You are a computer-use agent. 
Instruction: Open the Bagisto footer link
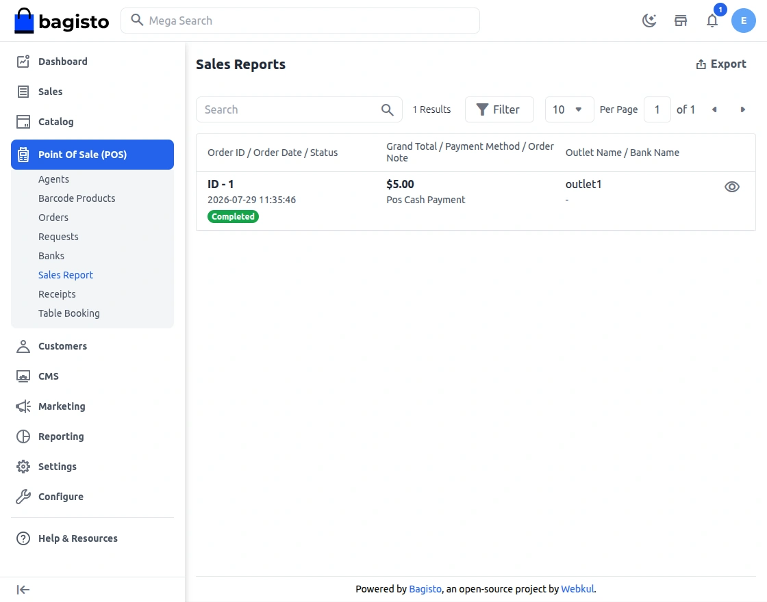[x=425, y=589]
